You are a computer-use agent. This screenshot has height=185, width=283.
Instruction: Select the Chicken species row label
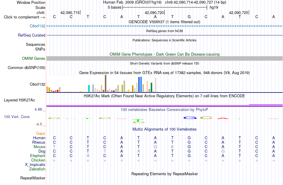(x=38, y=160)
